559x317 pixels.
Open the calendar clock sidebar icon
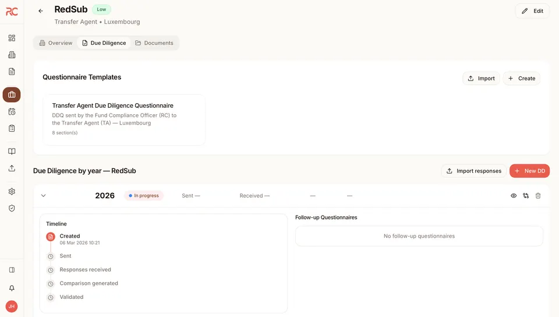pyautogui.click(x=12, y=112)
